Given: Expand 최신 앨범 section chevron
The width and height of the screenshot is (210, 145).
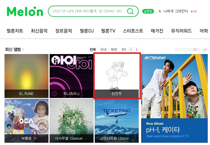Looking at the screenshot, I should [x=23, y=50].
